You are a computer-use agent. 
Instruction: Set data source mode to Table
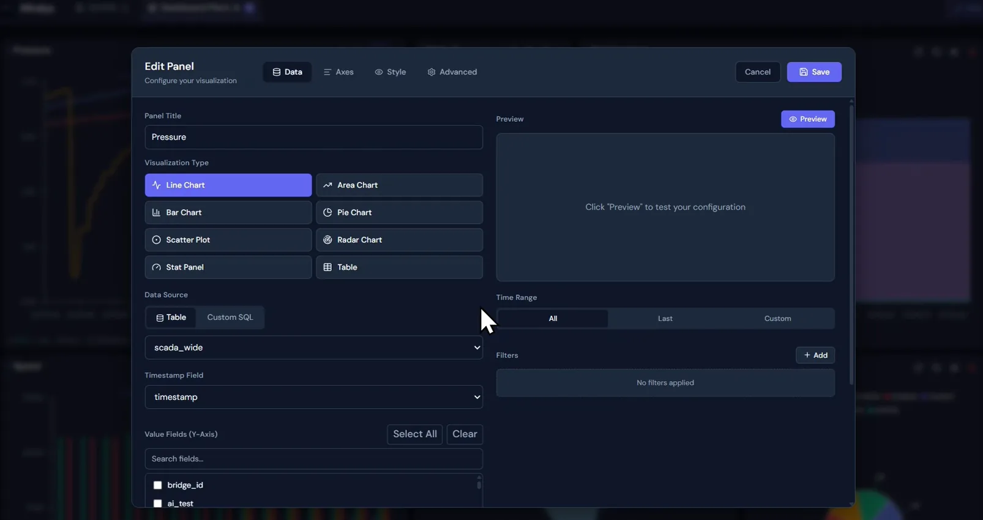[171, 318]
